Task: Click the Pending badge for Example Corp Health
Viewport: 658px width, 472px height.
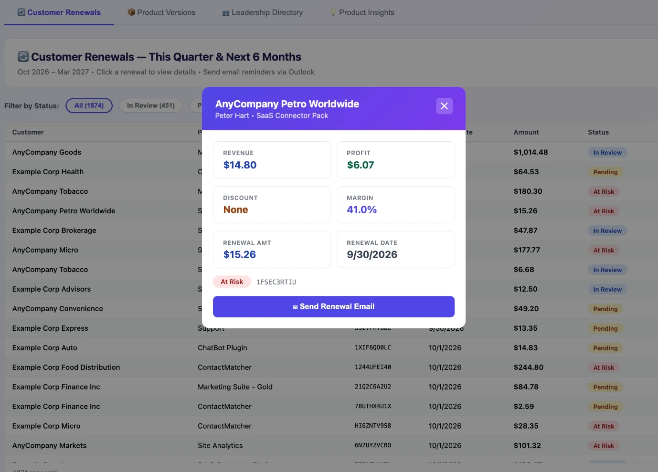Action: click(605, 172)
